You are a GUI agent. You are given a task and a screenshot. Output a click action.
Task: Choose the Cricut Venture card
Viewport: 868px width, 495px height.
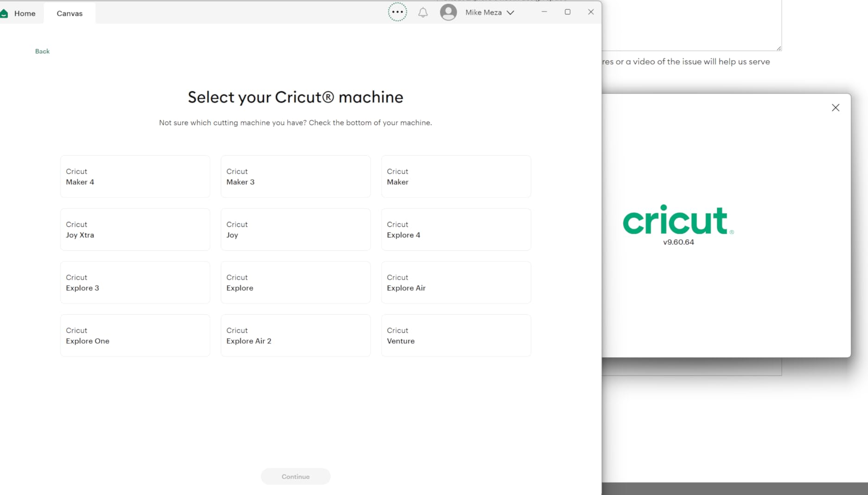point(456,336)
